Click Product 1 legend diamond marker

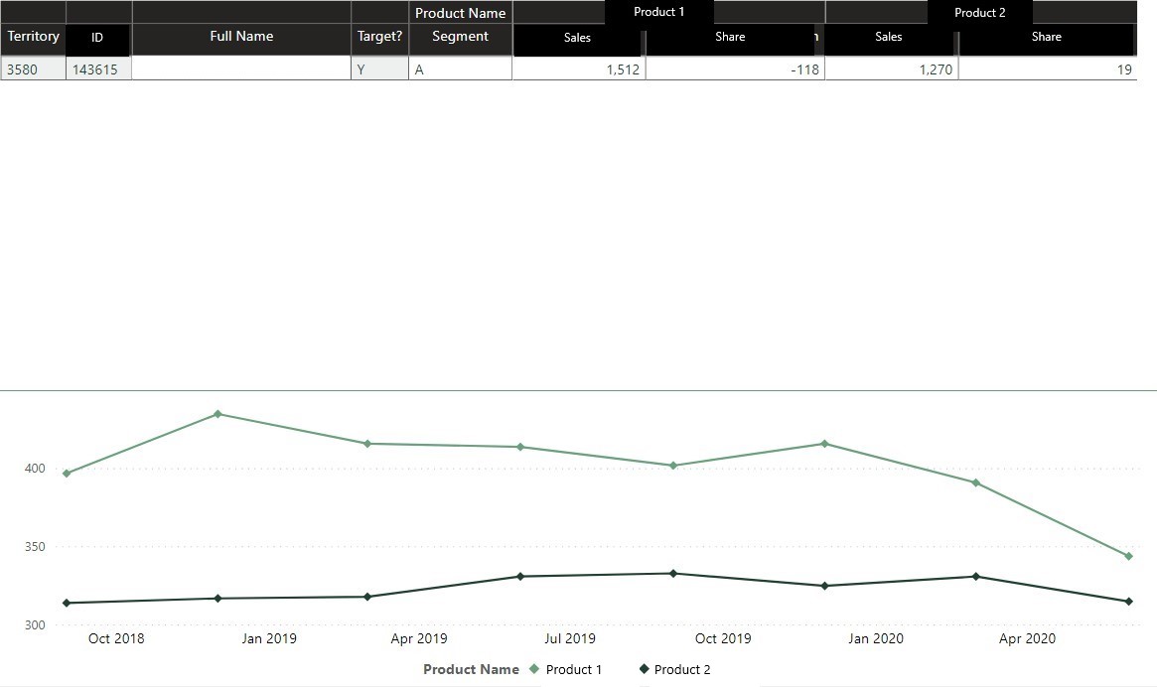click(x=534, y=668)
